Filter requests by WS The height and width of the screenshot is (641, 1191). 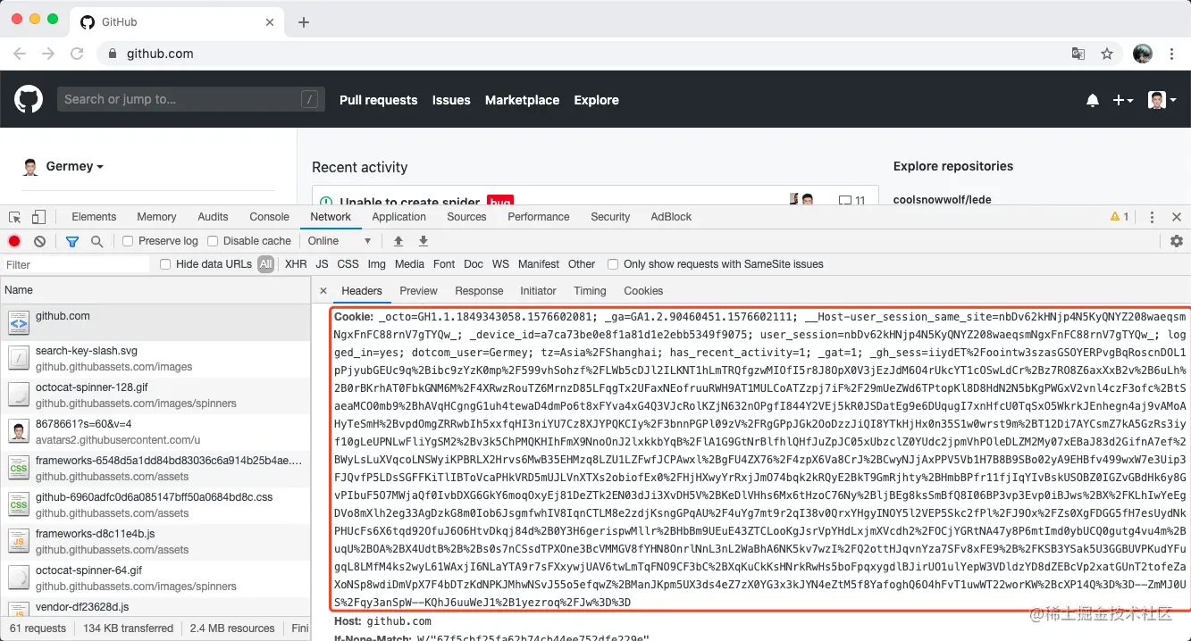click(x=500, y=264)
